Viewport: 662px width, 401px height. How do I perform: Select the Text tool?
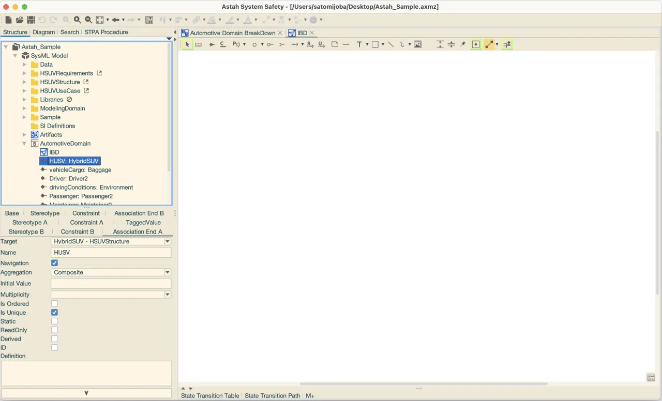(x=359, y=44)
